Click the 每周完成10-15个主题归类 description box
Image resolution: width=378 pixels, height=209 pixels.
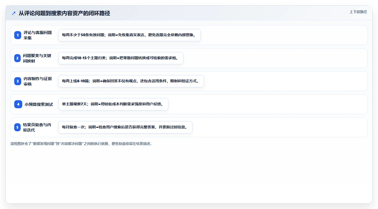pyautogui.click(x=121, y=58)
